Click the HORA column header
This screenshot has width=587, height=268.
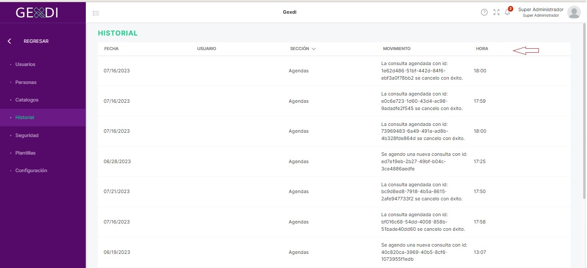pyautogui.click(x=482, y=49)
